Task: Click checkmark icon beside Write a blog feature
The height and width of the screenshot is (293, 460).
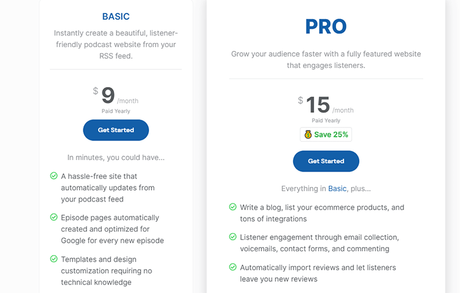Action: coord(233,207)
